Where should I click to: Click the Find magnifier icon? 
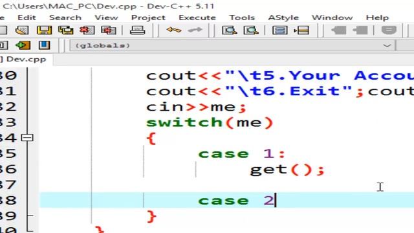(230, 30)
